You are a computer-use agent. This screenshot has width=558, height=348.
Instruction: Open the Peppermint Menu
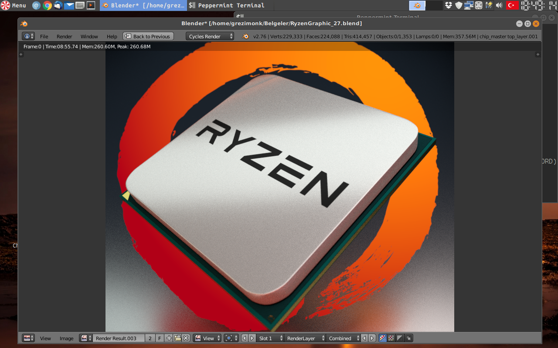pos(14,5)
